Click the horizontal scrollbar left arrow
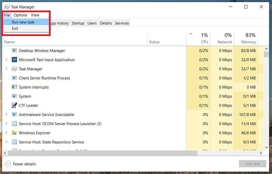The width and height of the screenshot is (272, 174). [x=5, y=153]
